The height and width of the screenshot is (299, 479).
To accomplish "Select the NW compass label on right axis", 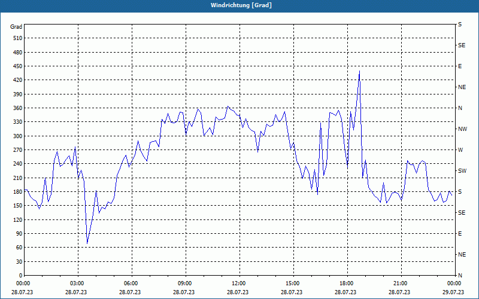I will click(x=462, y=129).
